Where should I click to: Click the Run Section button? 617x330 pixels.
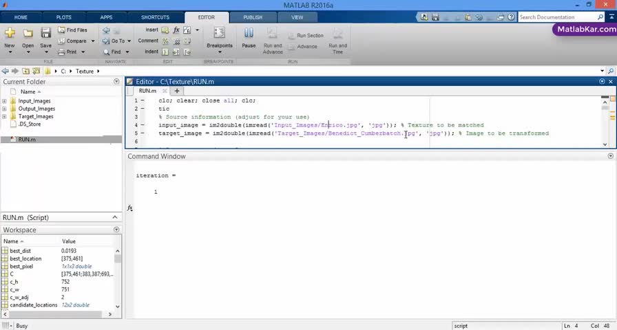(x=306, y=35)
